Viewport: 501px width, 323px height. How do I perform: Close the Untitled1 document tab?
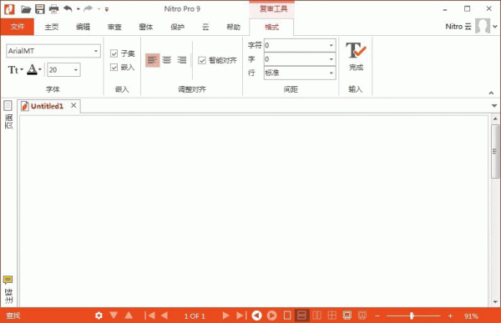pos(73,105)
